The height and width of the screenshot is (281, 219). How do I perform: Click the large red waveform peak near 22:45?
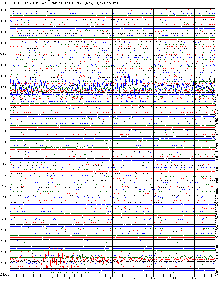pyautogui.click(x=49, y=248)
